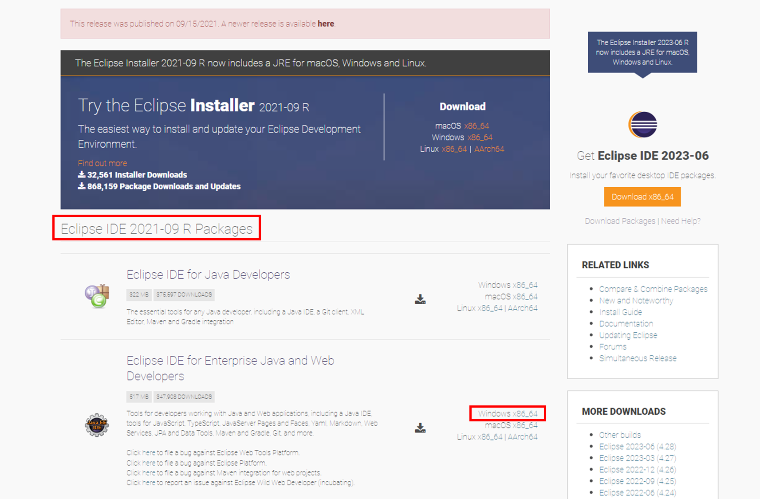
Task: Open Eclipse 2022-09 (4.25) download link
Action: point(638,481)
